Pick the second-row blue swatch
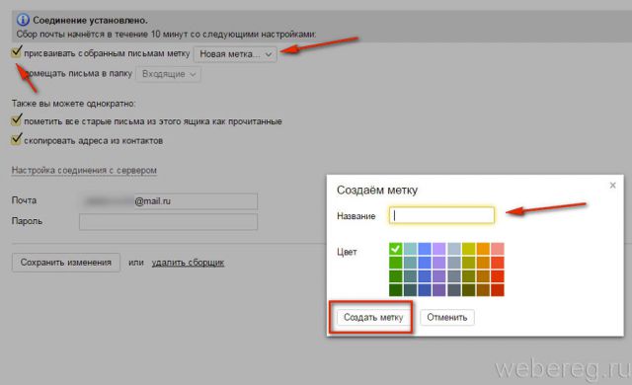 (425, 263)
